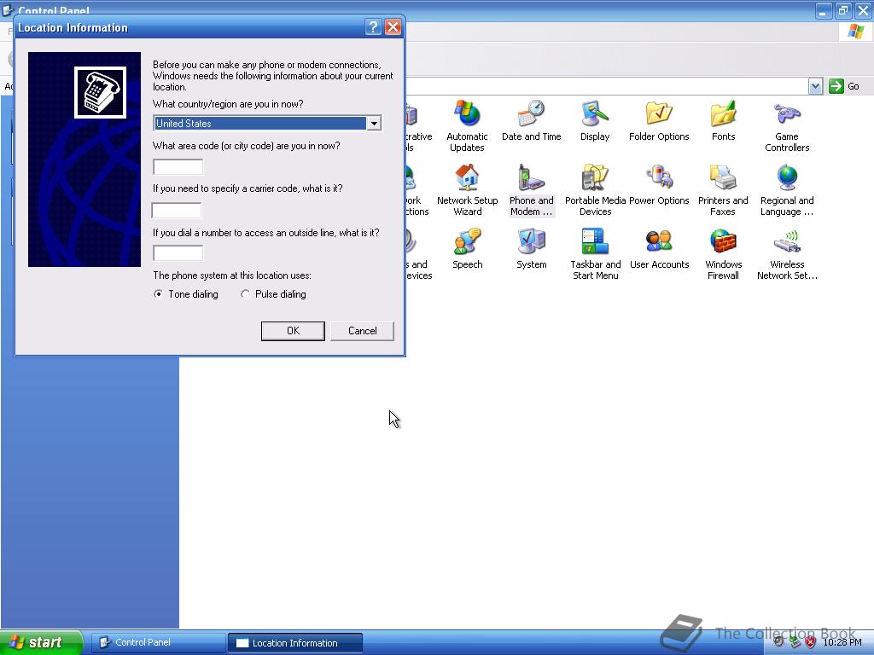The image size is (874, 655).
Task: Open the System icon
Action: pos(531,241)
